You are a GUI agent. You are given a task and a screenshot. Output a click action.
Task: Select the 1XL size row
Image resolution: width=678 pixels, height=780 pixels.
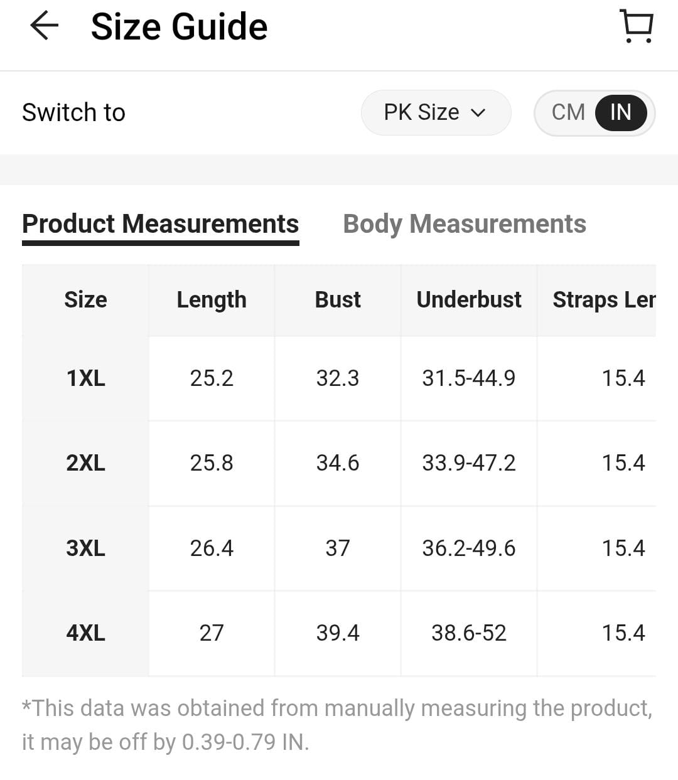click(x=339, y=378)
